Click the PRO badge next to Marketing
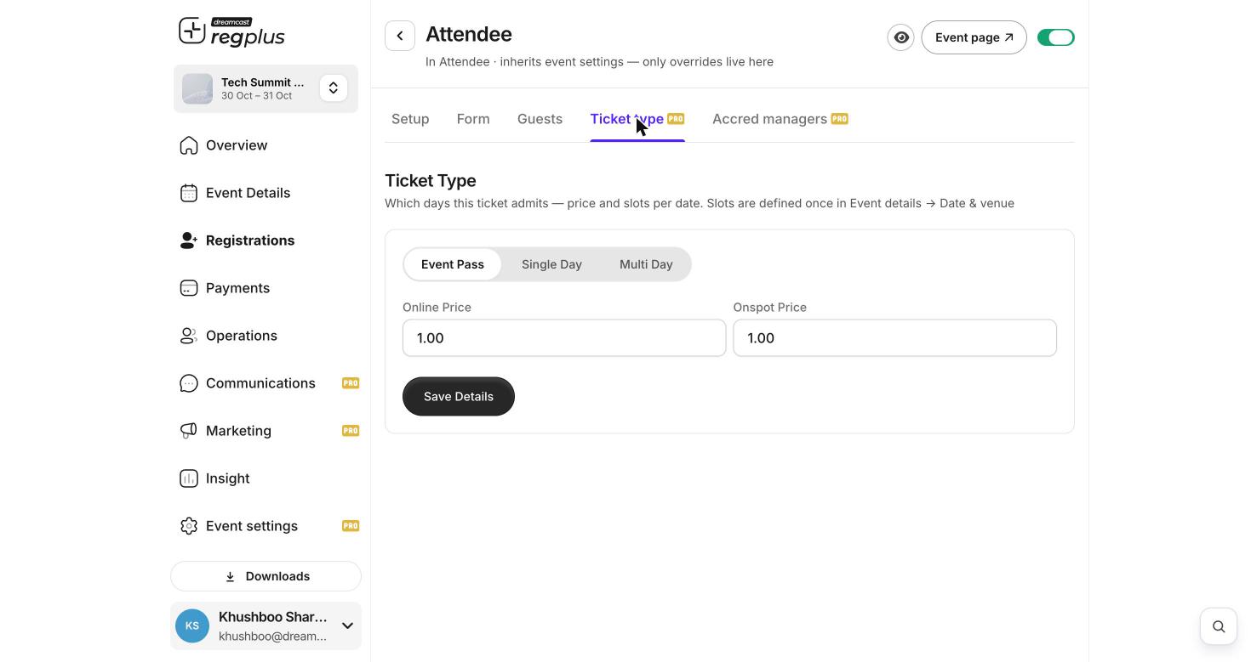 point(351,431)
